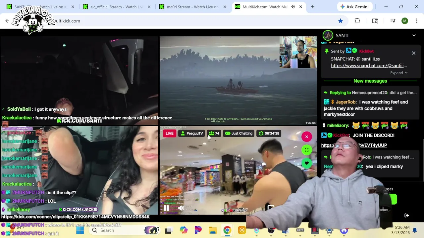
Task: Open the Discord invite link in chat
Action: click(354, 145)
